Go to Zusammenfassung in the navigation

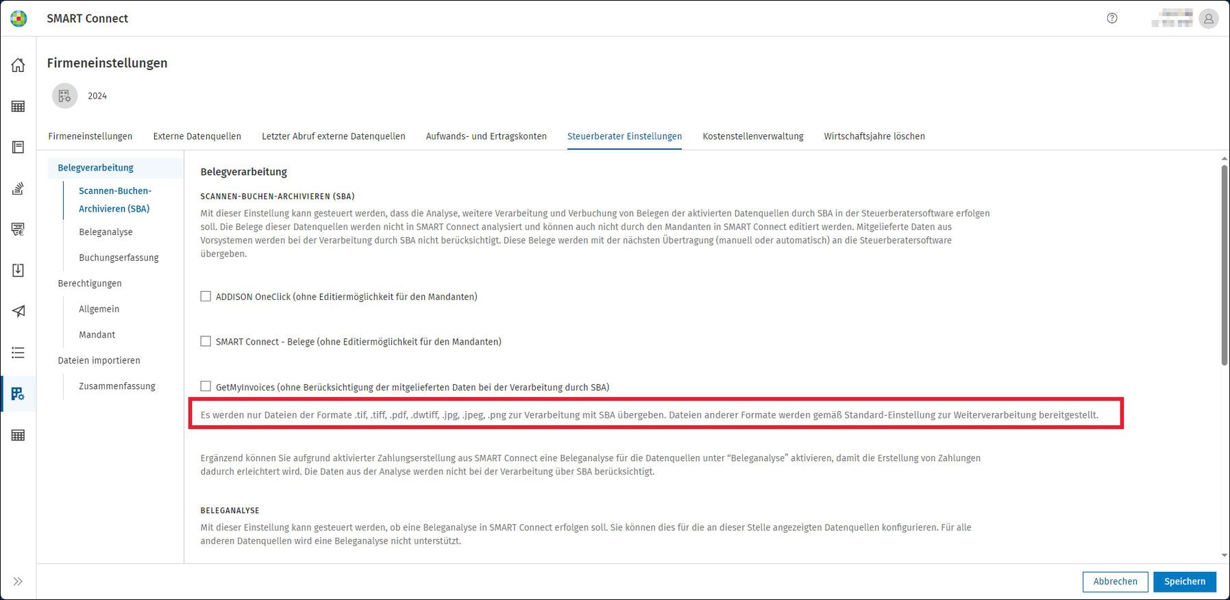point(116,386)
